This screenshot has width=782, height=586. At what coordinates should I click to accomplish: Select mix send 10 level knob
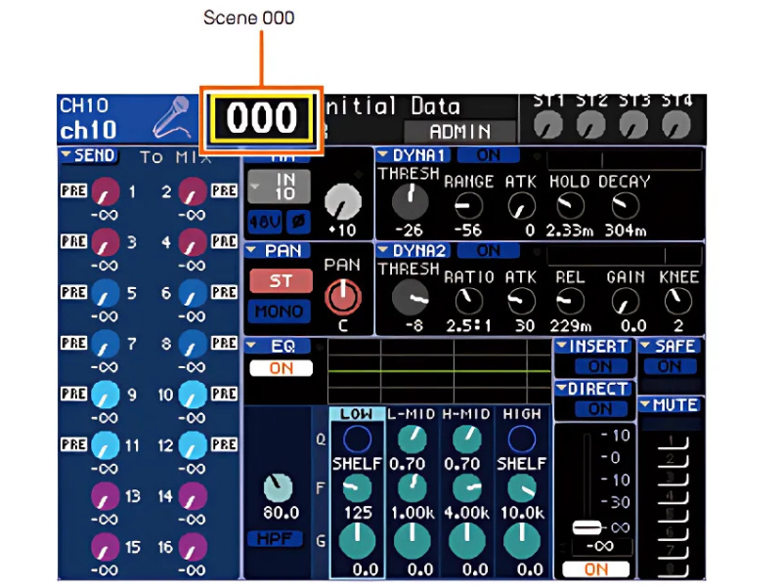point(193,396)
